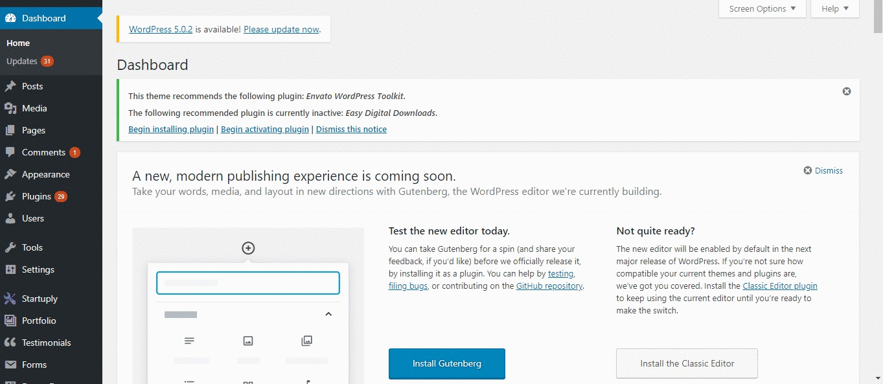Click the Dashboard gauge icon in sidebar
Viewport: 883px width, 384px height.
10,18
